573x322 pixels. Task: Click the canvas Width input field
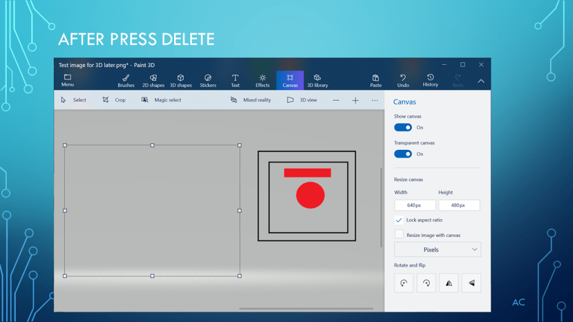(x=415, y=206)
